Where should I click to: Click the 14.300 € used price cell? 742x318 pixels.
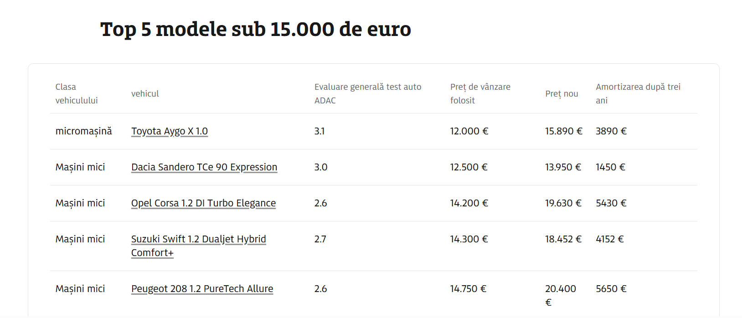click(469, 239)
